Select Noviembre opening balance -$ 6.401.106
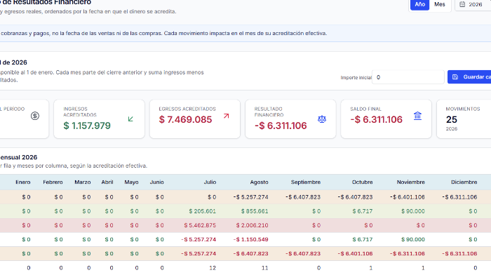Screen dimensions: 491x275 click(407, 197)
